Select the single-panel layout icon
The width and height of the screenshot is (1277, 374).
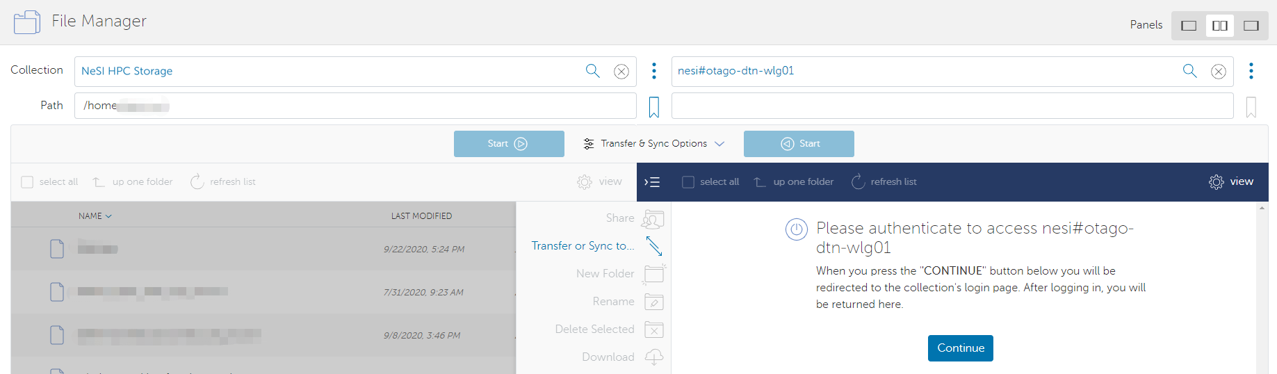point(1189,26)
